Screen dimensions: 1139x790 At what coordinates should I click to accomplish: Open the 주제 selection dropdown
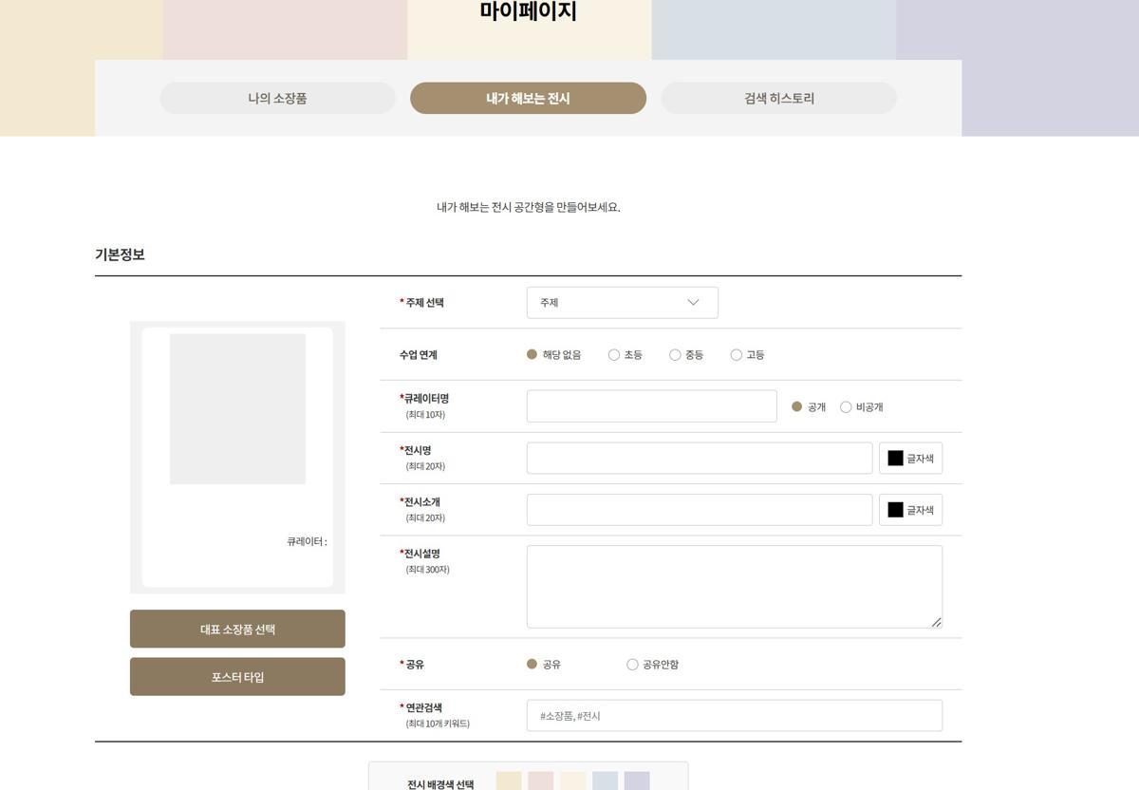coord(622,303)
